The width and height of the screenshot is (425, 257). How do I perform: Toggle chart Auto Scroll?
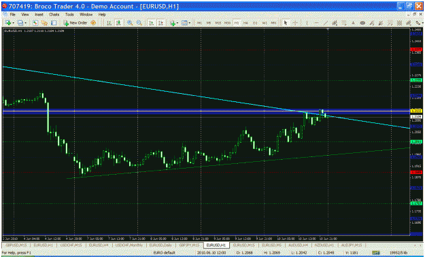[x=151, y=23]
